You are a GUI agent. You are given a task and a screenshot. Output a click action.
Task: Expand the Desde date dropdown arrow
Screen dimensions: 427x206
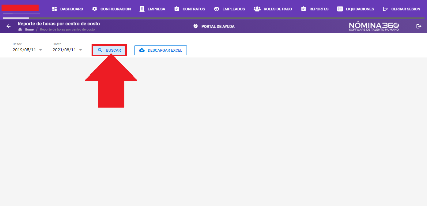click(40, 50)
